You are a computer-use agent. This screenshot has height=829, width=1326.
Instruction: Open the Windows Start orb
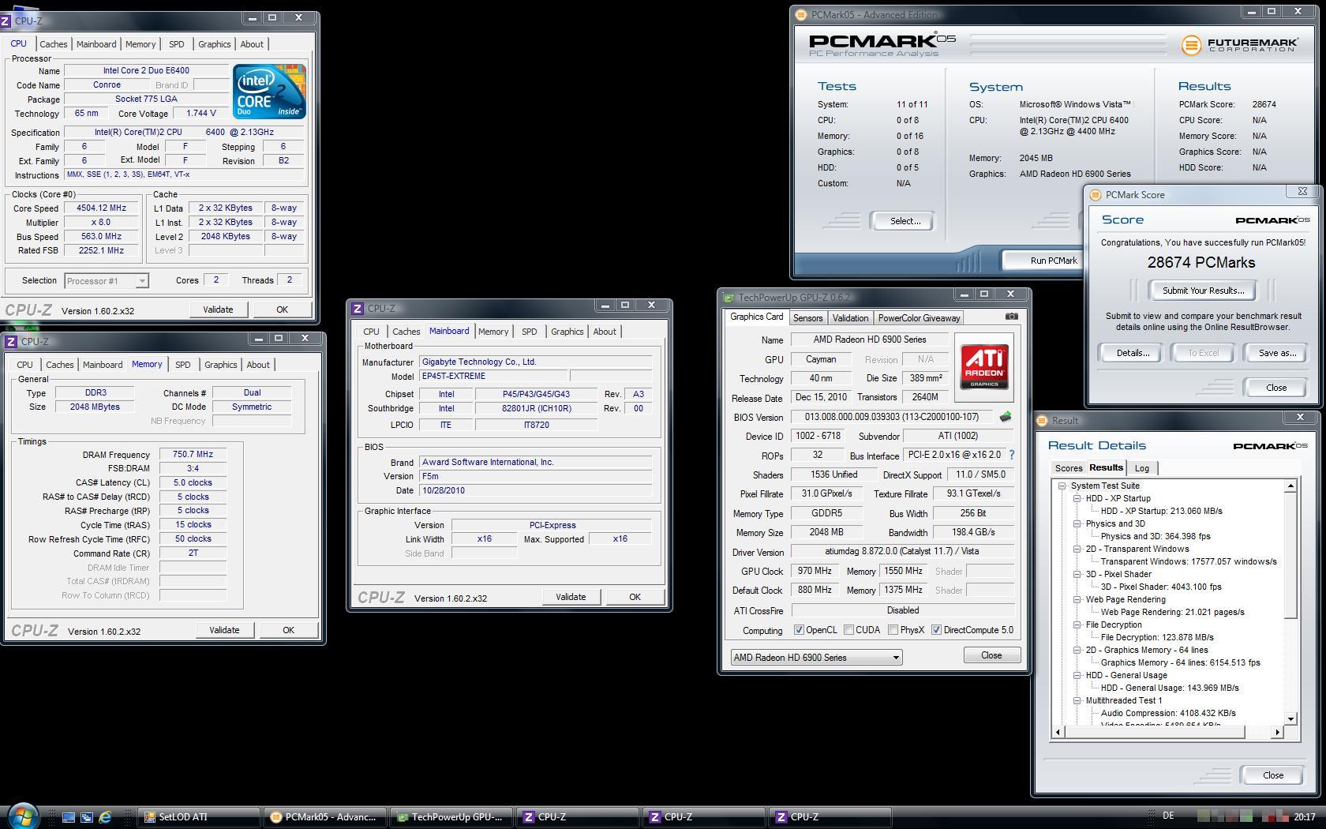tap(23, 816)
